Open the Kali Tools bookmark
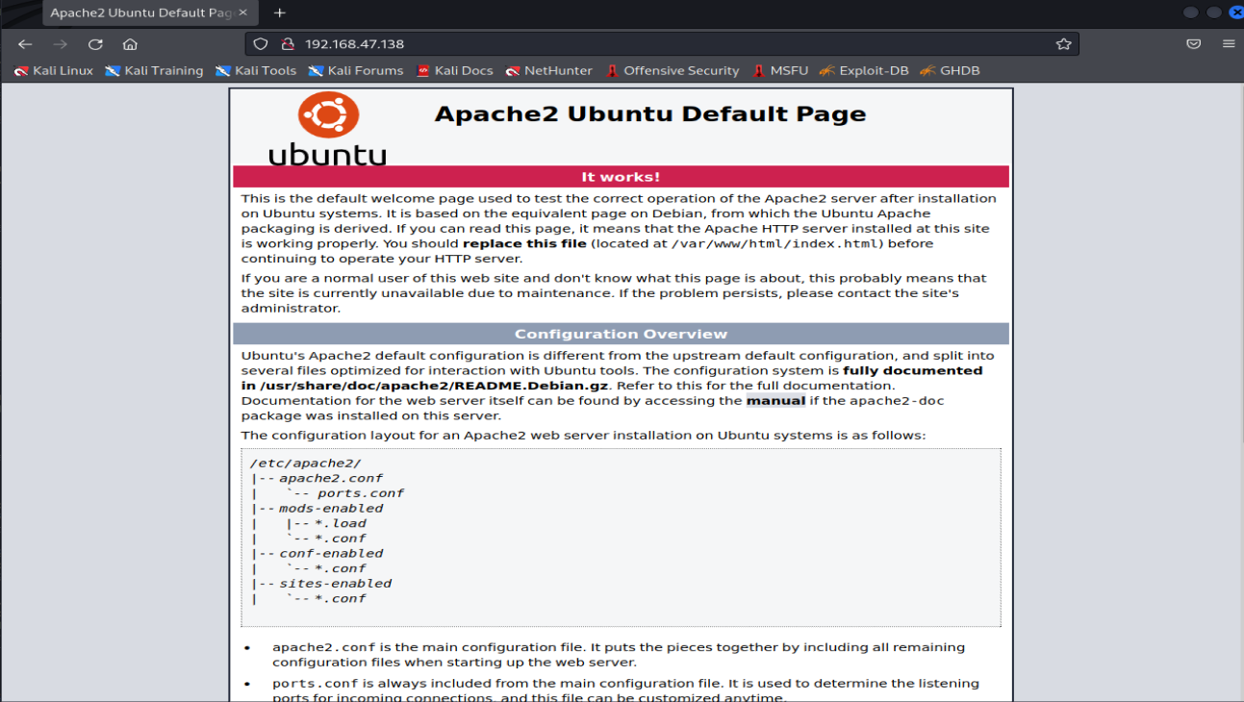The image size is (1244, 702). coord(256,70)
